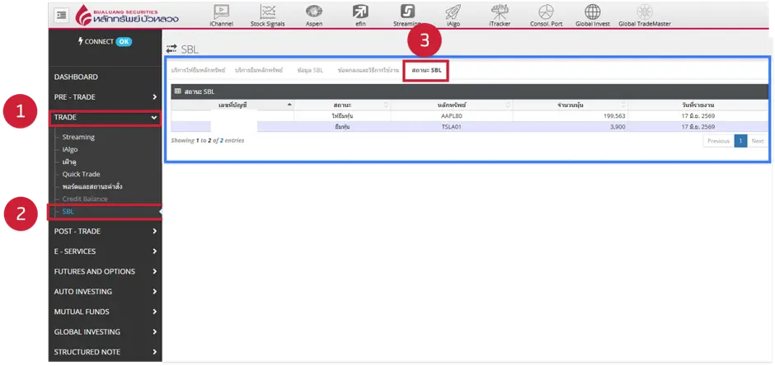Open Quick Trade in the sidebar
This screenshot has height=366, width=775.
click(x=81, y=174)
